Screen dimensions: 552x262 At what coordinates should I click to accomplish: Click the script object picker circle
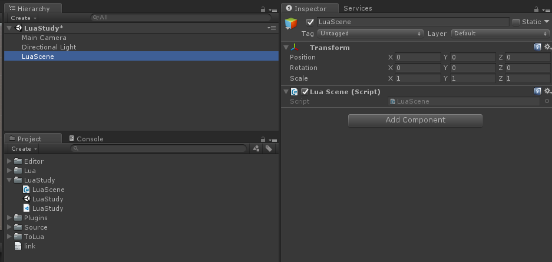tap(547, 101)
